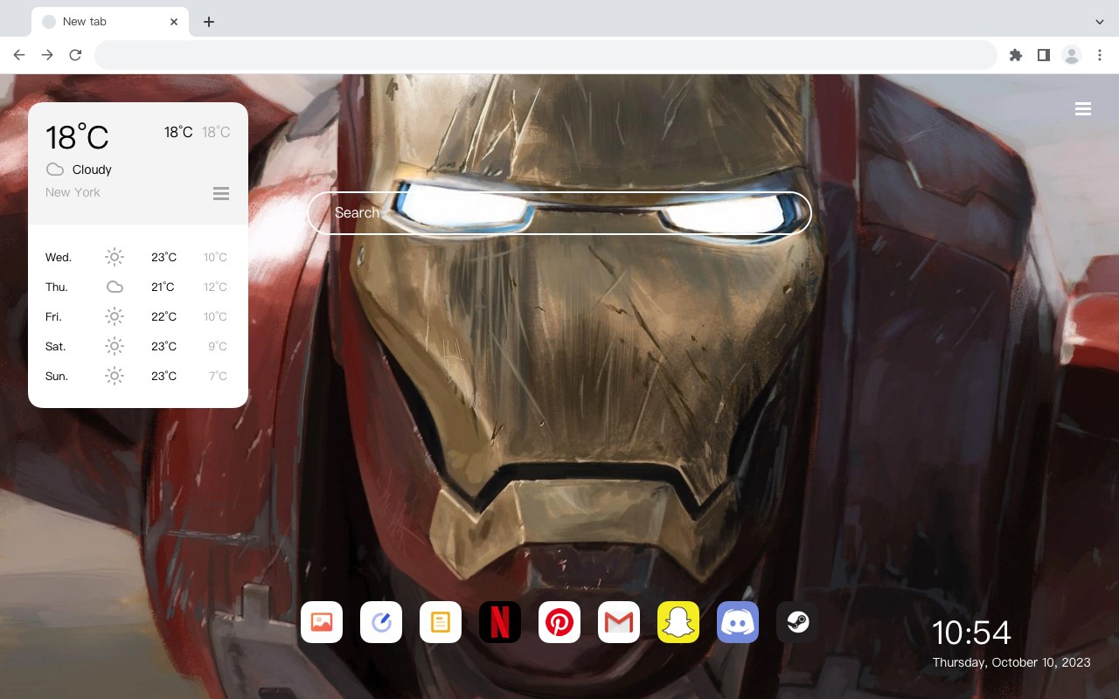Open the photo gallery shortcut in the dock
Screen dimensions: 1119x699
point(322,622)
